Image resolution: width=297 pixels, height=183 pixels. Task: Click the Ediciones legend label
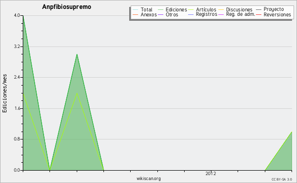pyautogui.click(x=176, y=9)
